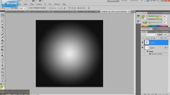The image size is (170, 95).
Task: Select the Spot Healing Brush tool
Action: (2, 34)
